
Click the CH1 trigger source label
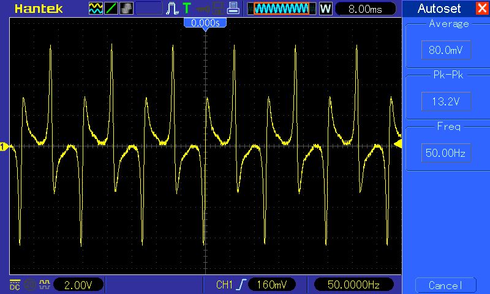pyautogui.click(x=224, y=285)
